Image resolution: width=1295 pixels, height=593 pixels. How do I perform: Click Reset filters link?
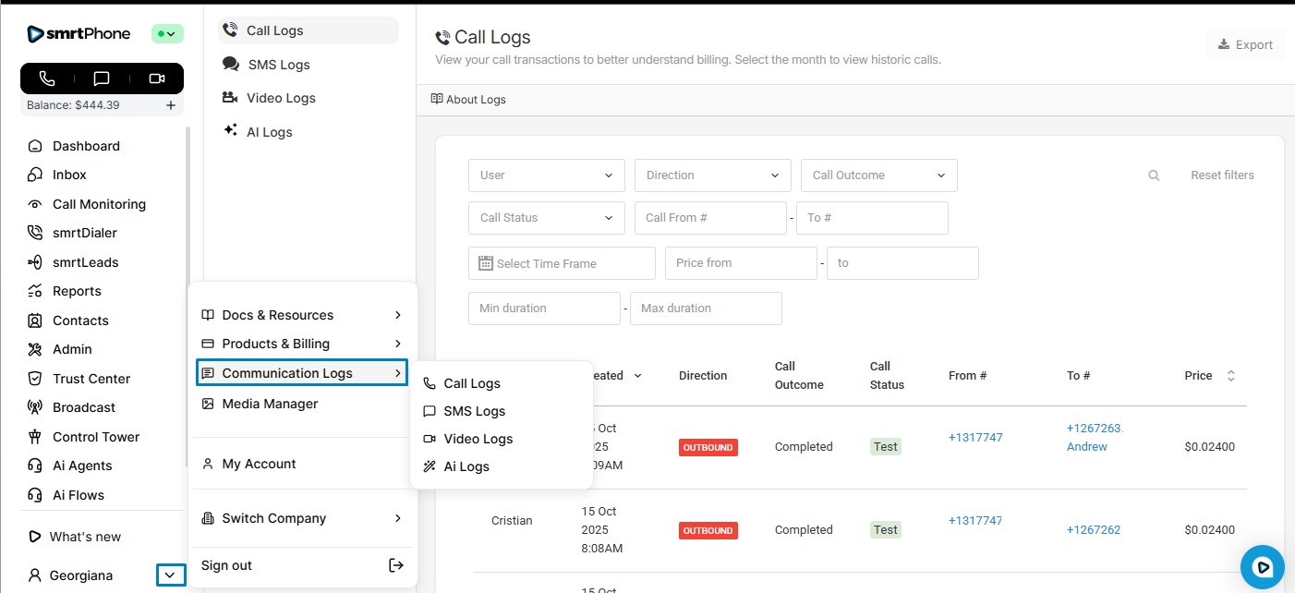pos(1222,175)
